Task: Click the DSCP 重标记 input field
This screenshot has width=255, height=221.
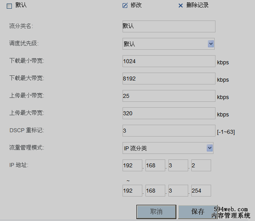Action: coord(169,131)
